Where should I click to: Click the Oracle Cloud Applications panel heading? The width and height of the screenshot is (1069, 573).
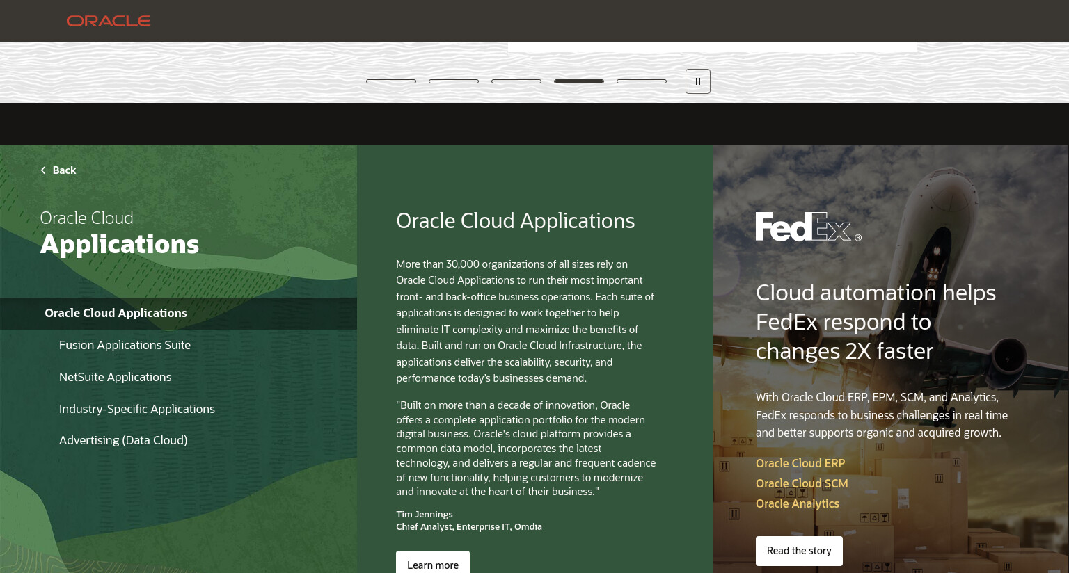[516, 220]
